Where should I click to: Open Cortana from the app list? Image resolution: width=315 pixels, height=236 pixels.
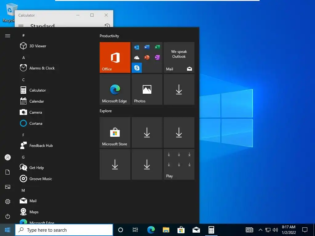coord(54,123)
